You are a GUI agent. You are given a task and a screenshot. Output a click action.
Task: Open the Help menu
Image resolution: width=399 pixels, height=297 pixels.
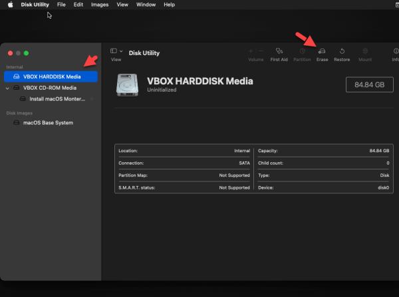169,5
